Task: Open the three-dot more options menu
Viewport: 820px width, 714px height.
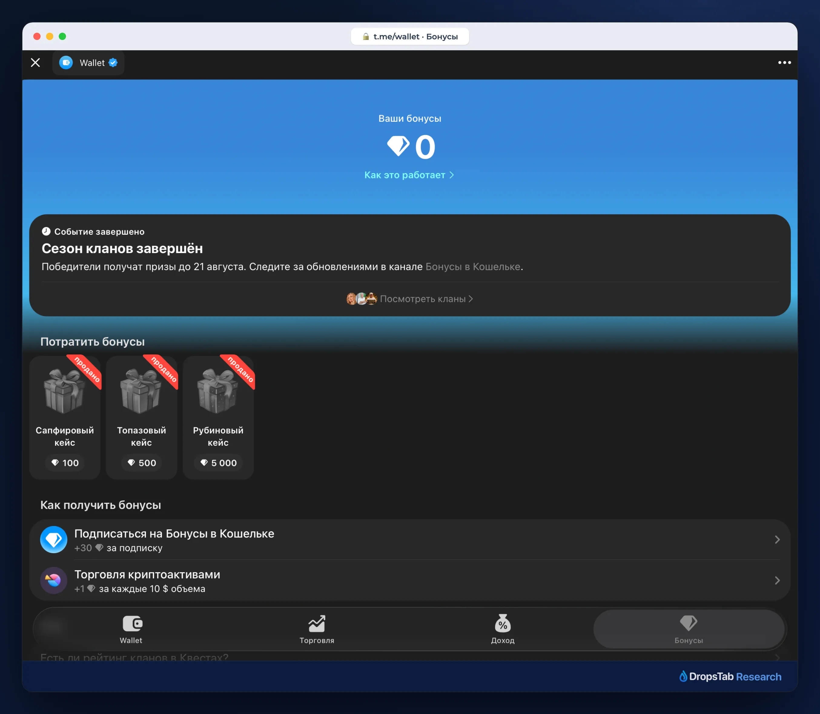Action: click(x=784, y=63)
